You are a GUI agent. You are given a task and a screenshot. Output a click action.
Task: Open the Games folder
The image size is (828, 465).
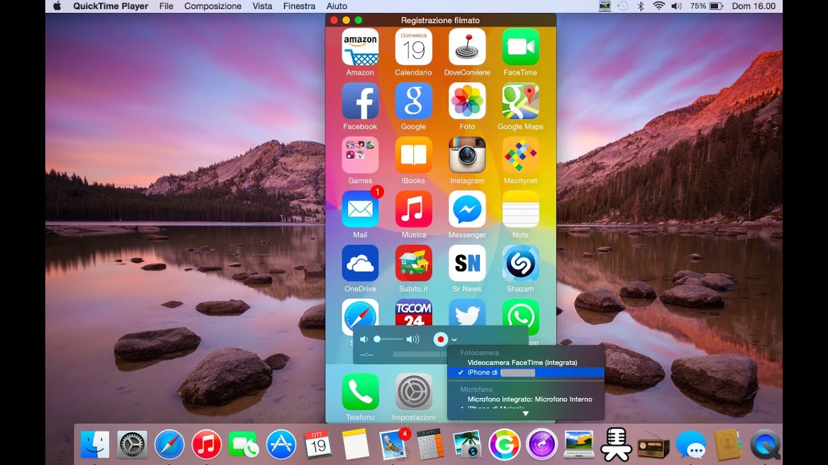click(360, 155)
